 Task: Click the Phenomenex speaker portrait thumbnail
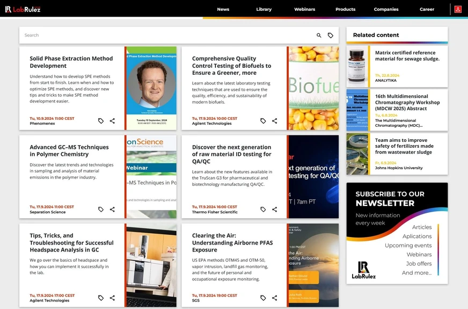tap(152, 88)
